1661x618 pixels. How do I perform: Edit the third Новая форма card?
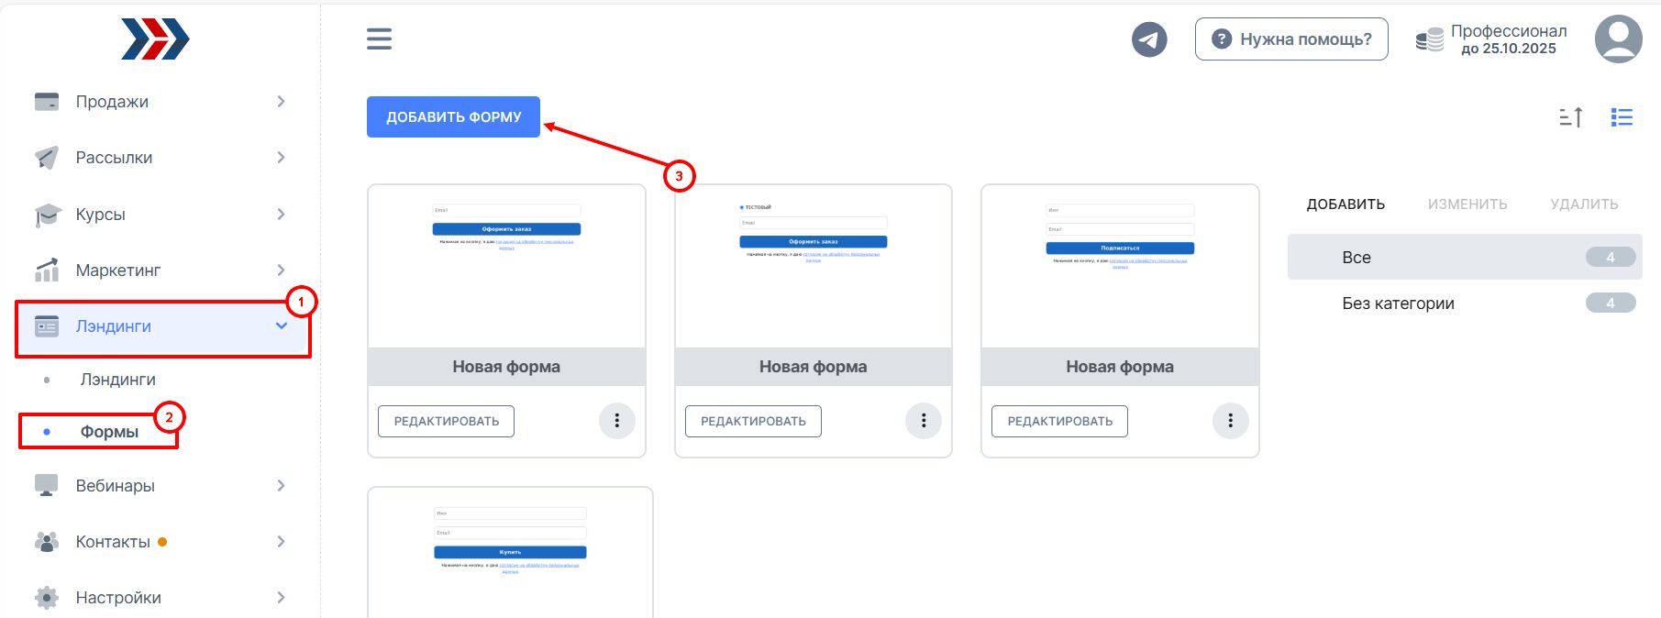point(1060,421)
